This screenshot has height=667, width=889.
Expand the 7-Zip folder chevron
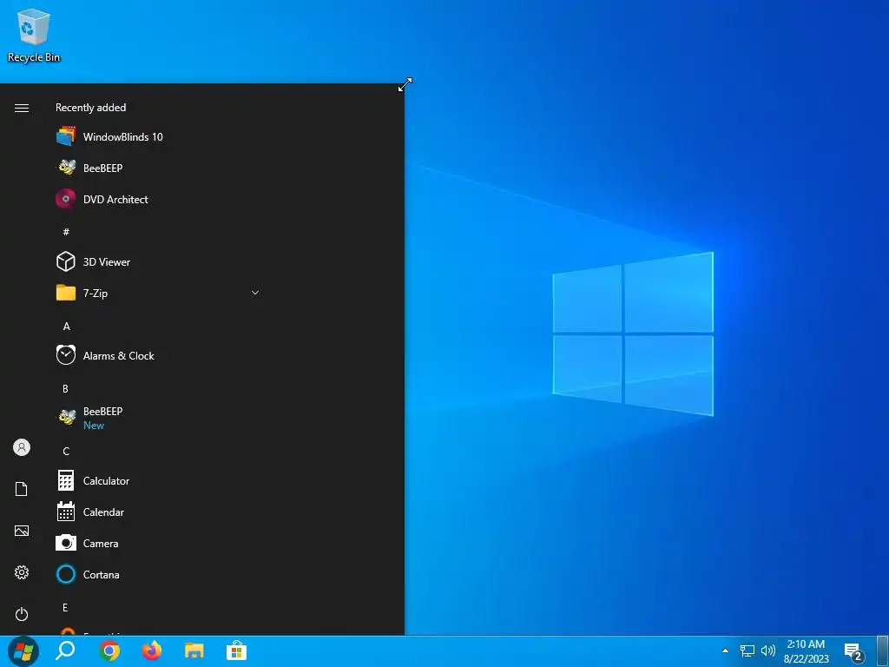[255, 293]
